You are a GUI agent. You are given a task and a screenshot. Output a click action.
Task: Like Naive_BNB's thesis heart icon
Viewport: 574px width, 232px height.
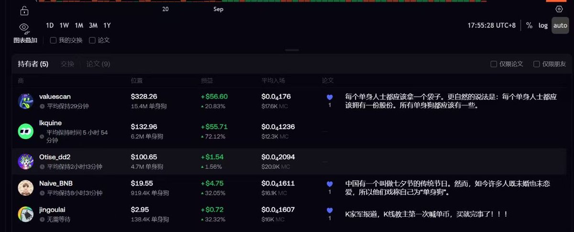[330, 184]
